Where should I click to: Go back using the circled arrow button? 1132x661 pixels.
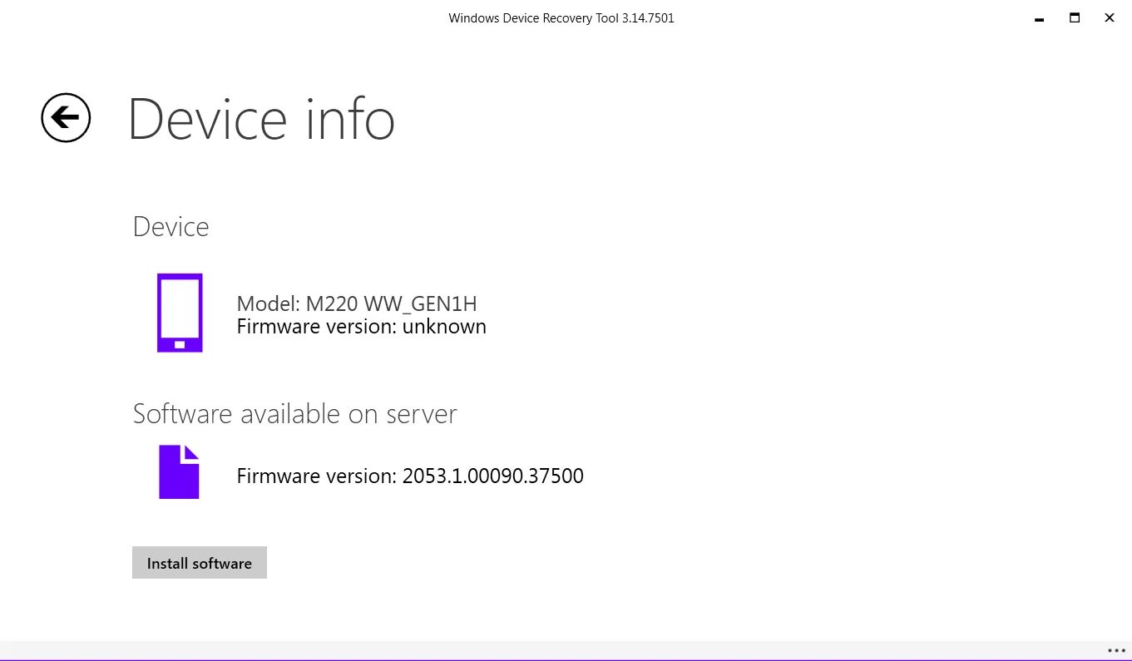66,117
